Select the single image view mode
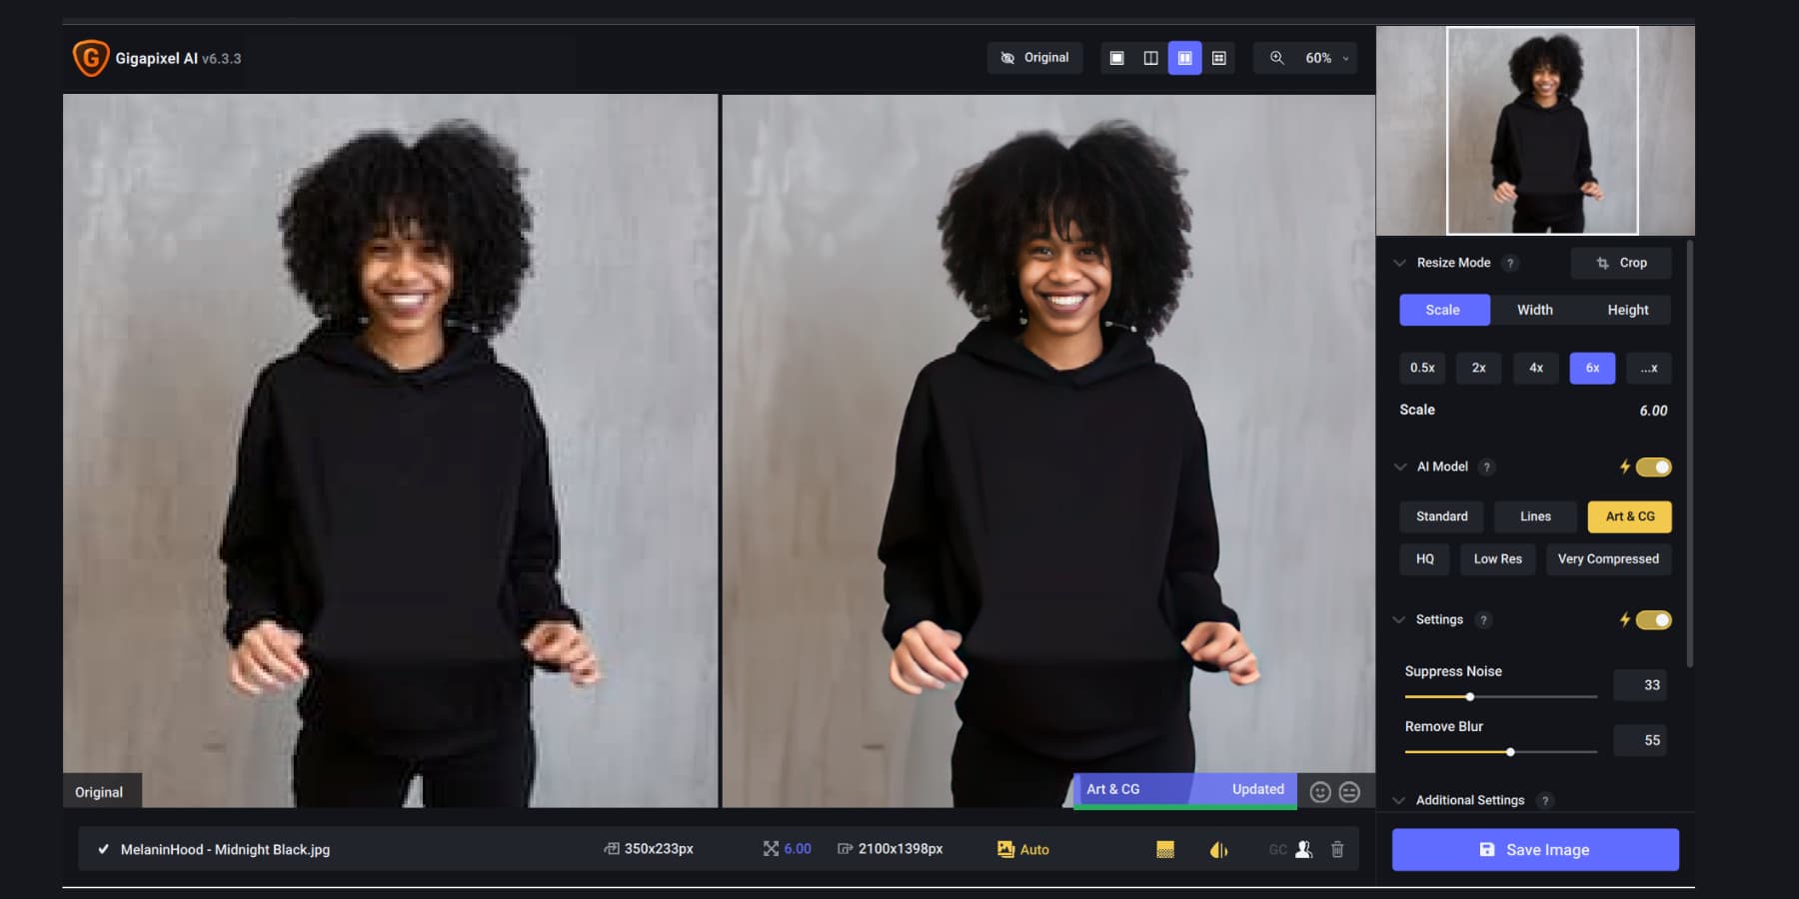 1116,57
